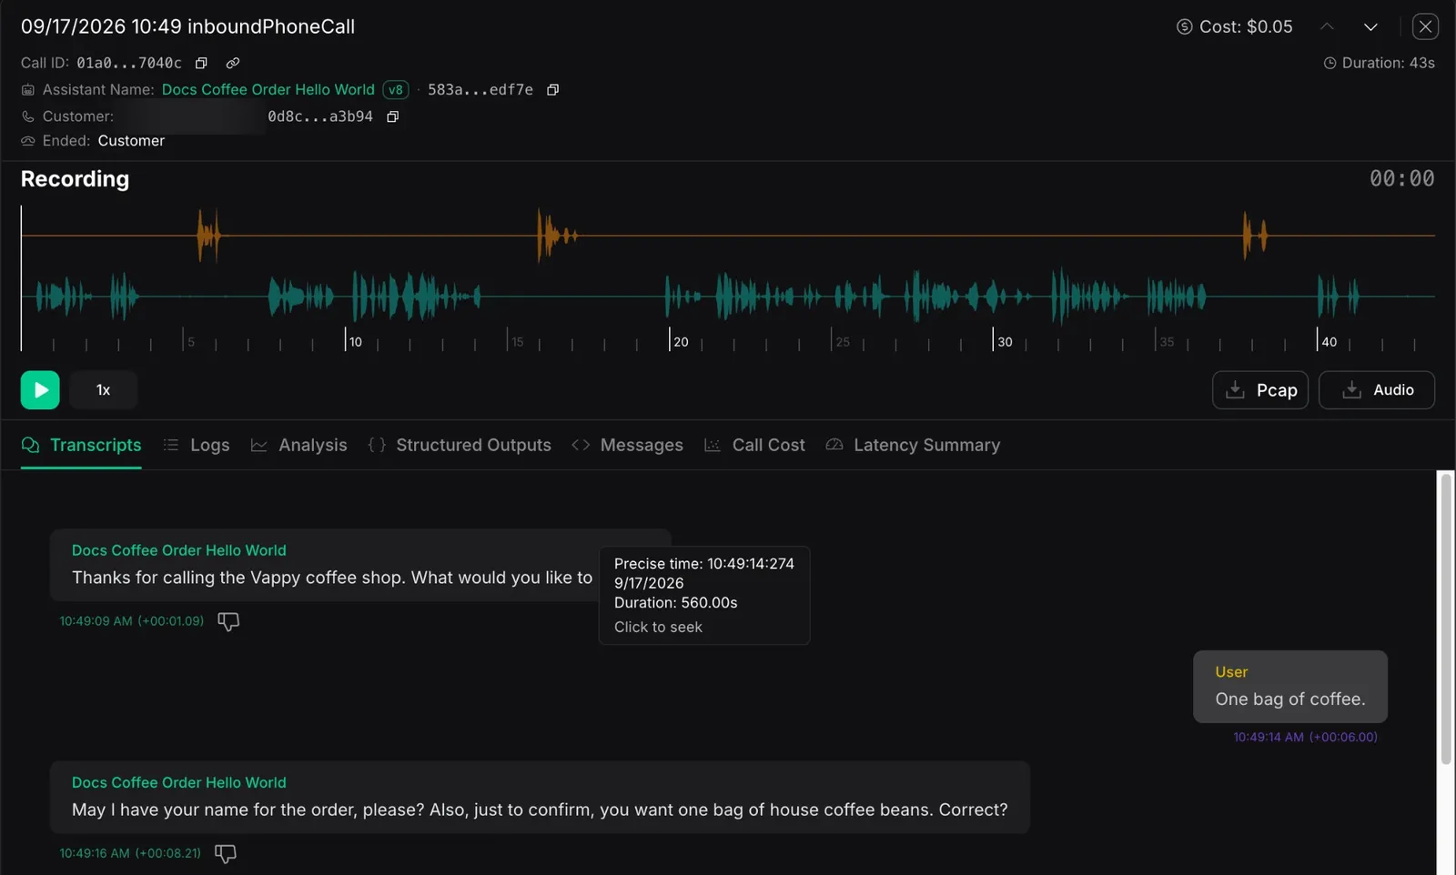Image resolution: width=1456 pixels, height=875 pixels.
Task: Thumbs down the 10:49:09 AM message
Action: [x=228, y=621]
